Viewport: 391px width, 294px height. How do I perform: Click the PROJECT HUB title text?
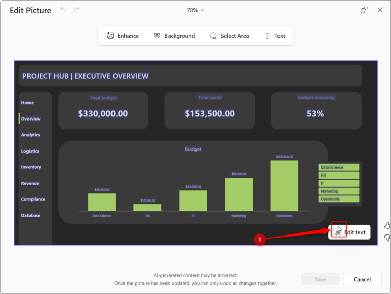[86, 76]
